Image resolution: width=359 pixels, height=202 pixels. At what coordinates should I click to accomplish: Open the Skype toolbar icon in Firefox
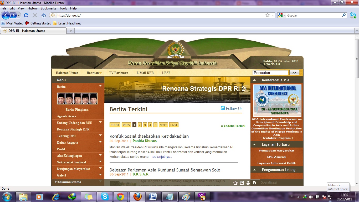pyautogui.click(x=353, y=15)
